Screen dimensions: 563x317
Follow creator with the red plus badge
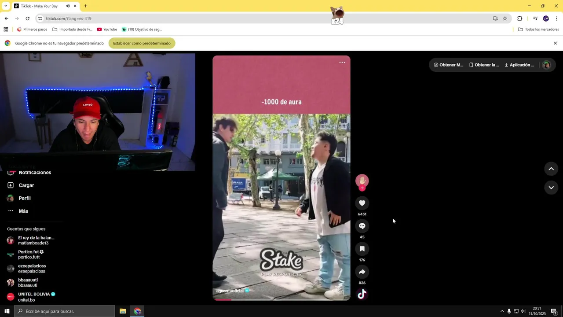pyautogui.click(x=362, y=188)
